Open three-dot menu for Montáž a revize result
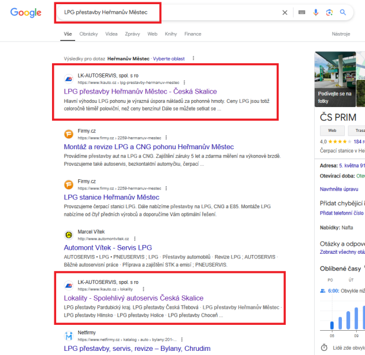365x355 pixels. (x=166, y=138)
